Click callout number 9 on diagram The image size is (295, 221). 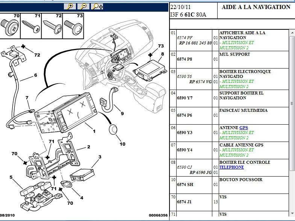click(122, 114)
